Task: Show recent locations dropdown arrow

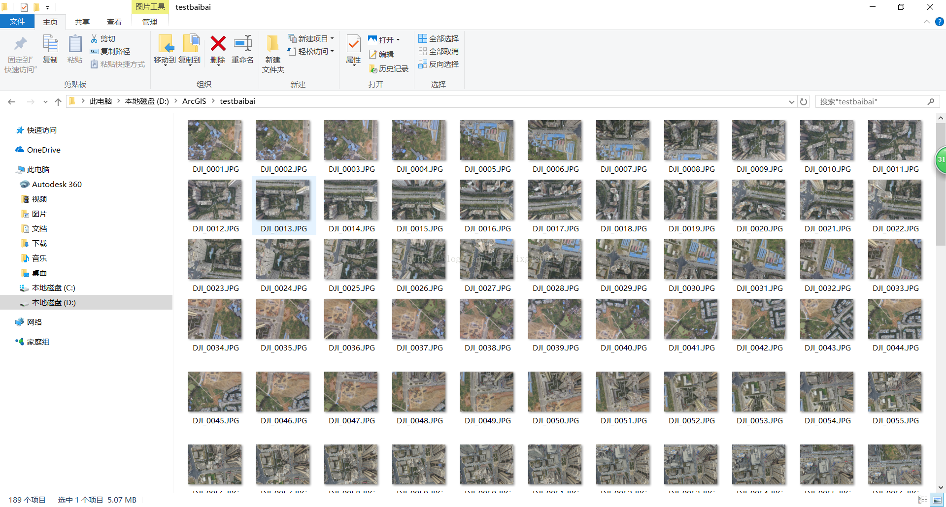Action: click(45, 102)
